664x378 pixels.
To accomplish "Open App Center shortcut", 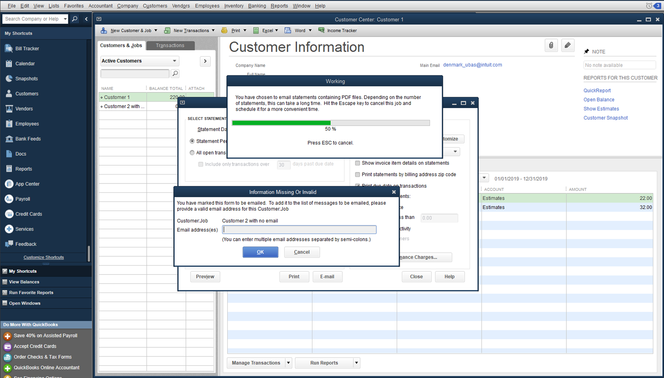I will click(27, 184).
